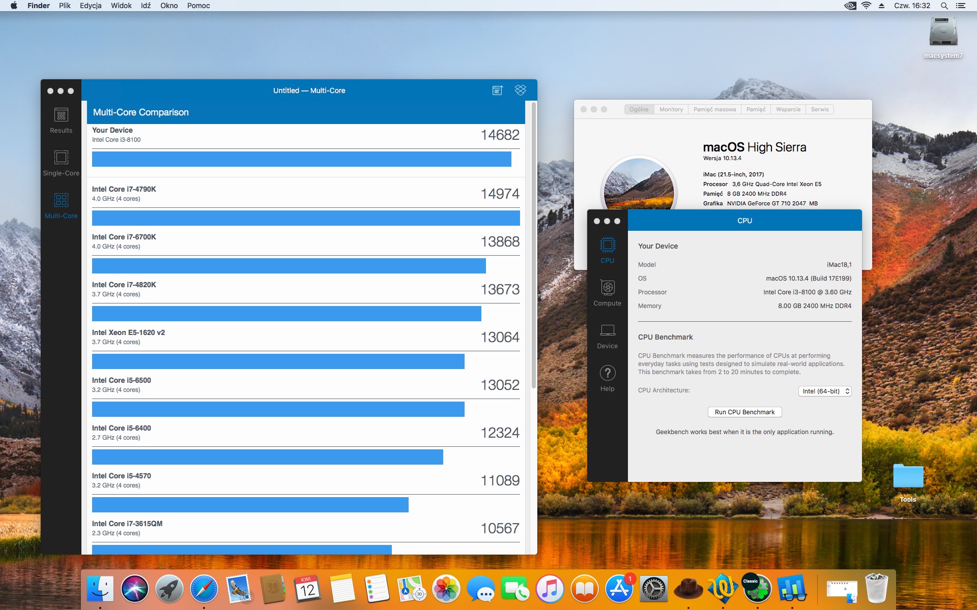Select the Multi-Core sidebar icon
Viewport: 977px width, 610px height.
(x=61, y=205)
